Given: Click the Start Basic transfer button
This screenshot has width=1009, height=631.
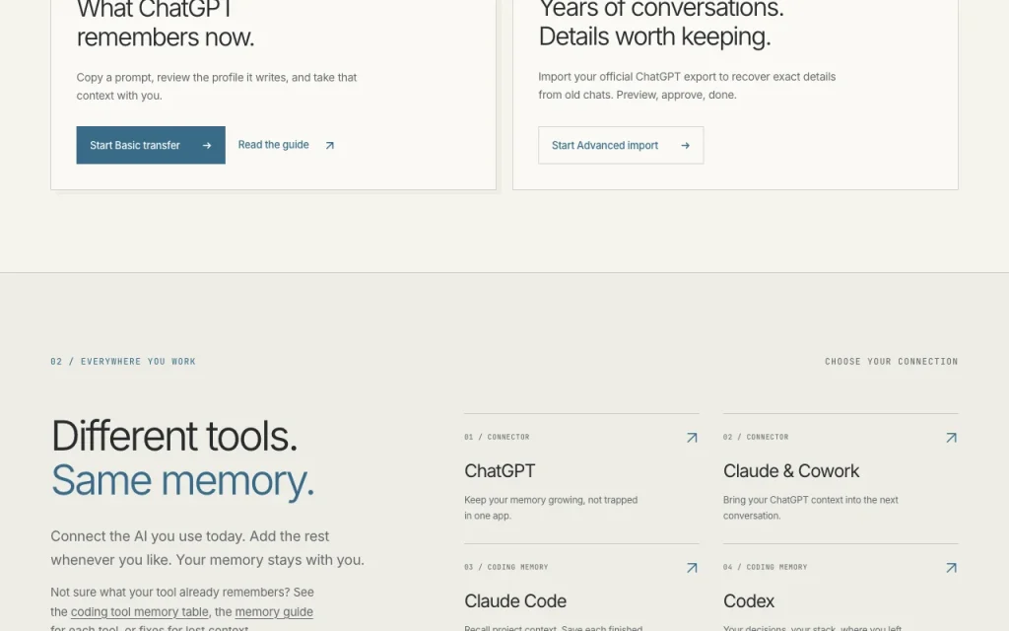Looking at the screenshot, I should pos(151,145).
